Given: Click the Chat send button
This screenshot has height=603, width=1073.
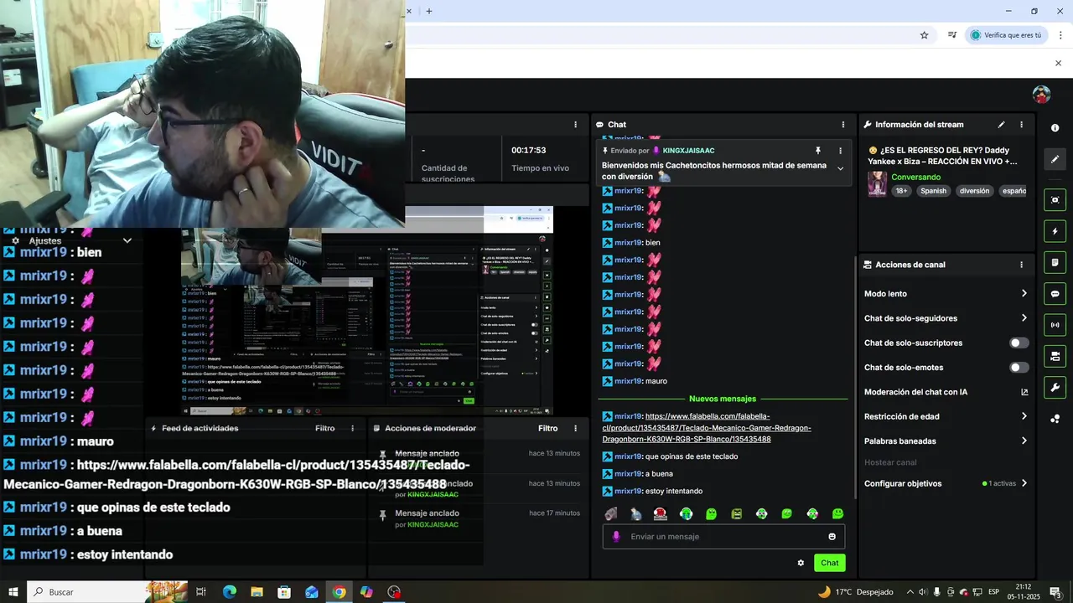Looking at the screenshot, I should (x=829, y=563).
